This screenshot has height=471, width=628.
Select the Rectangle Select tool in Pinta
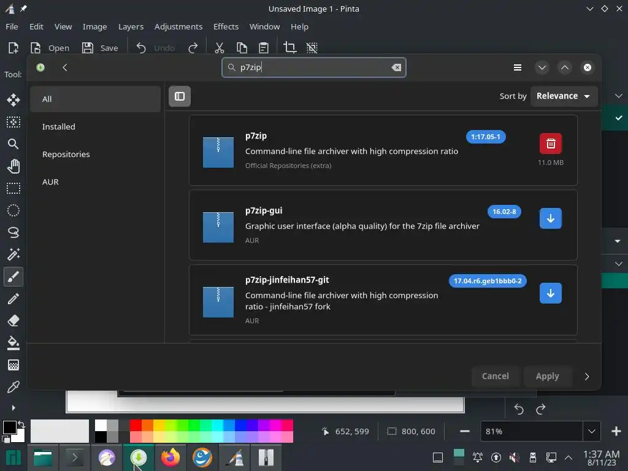(x=13, y=188)
